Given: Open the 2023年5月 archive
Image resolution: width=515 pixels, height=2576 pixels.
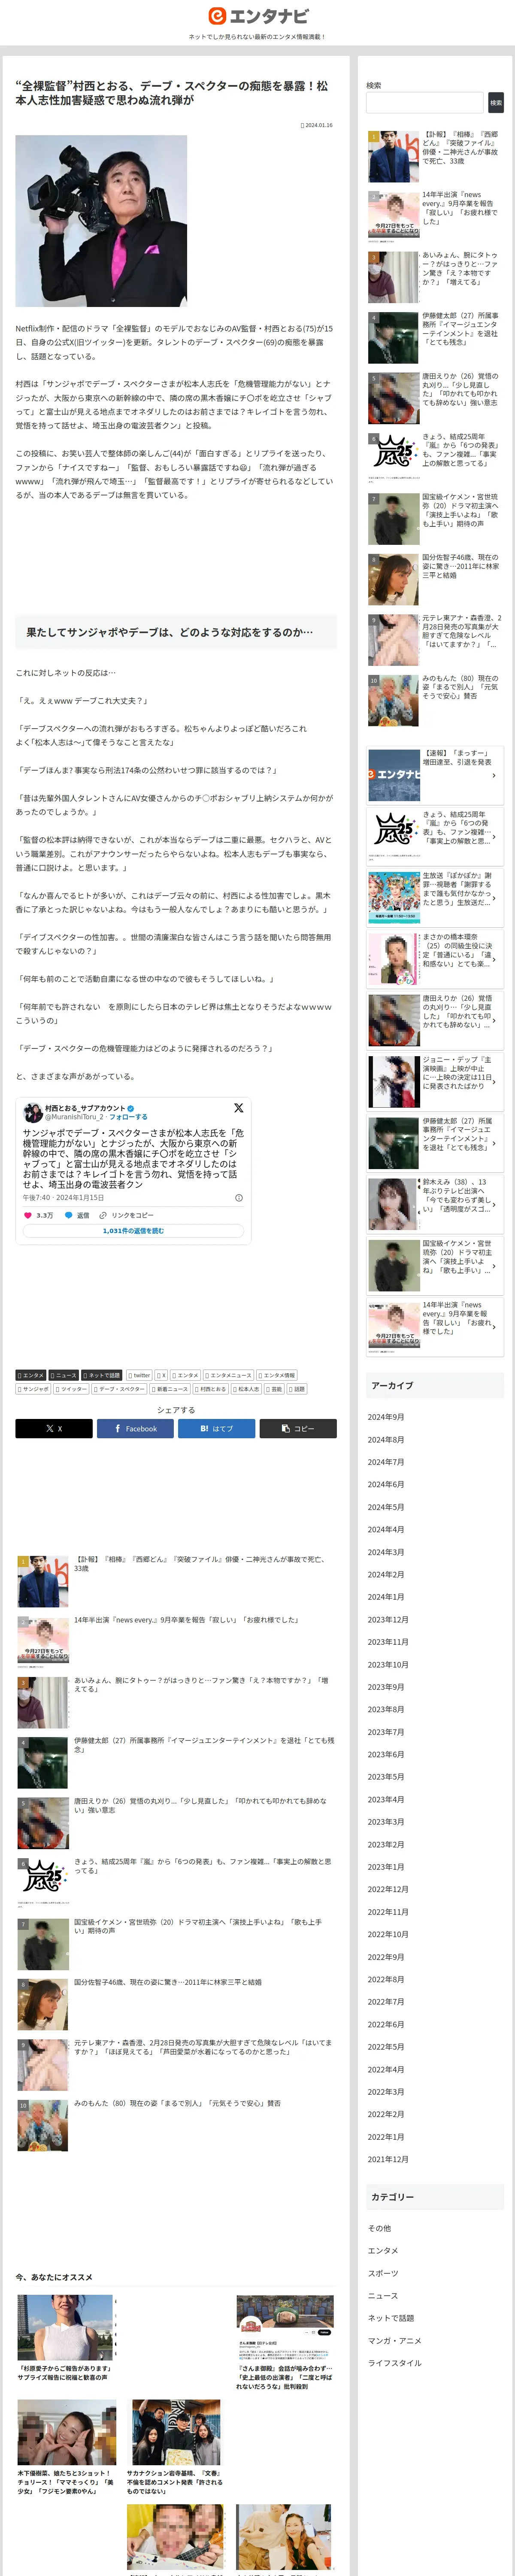Looking at the screenshot, I should pos(386,1777).
